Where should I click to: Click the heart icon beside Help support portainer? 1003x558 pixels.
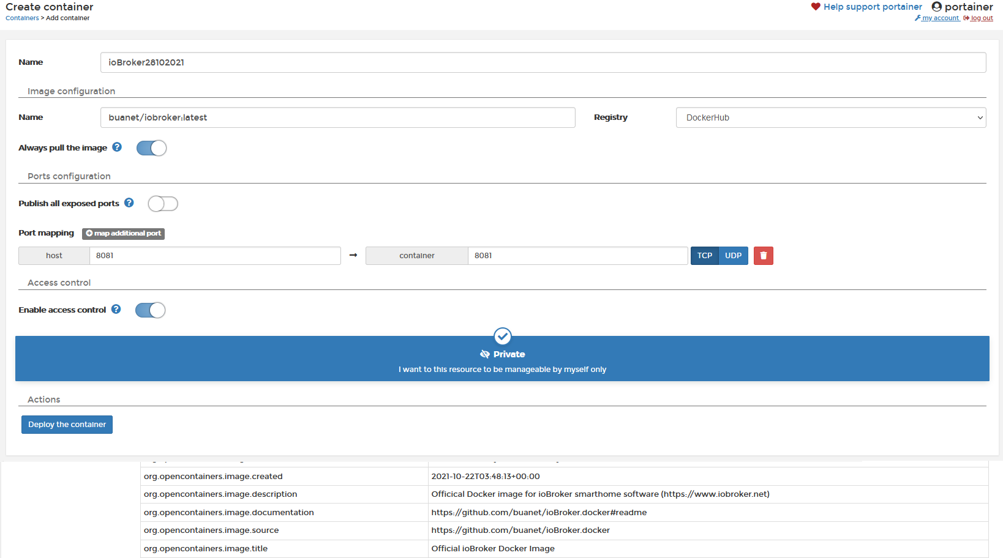pos(816,7)
